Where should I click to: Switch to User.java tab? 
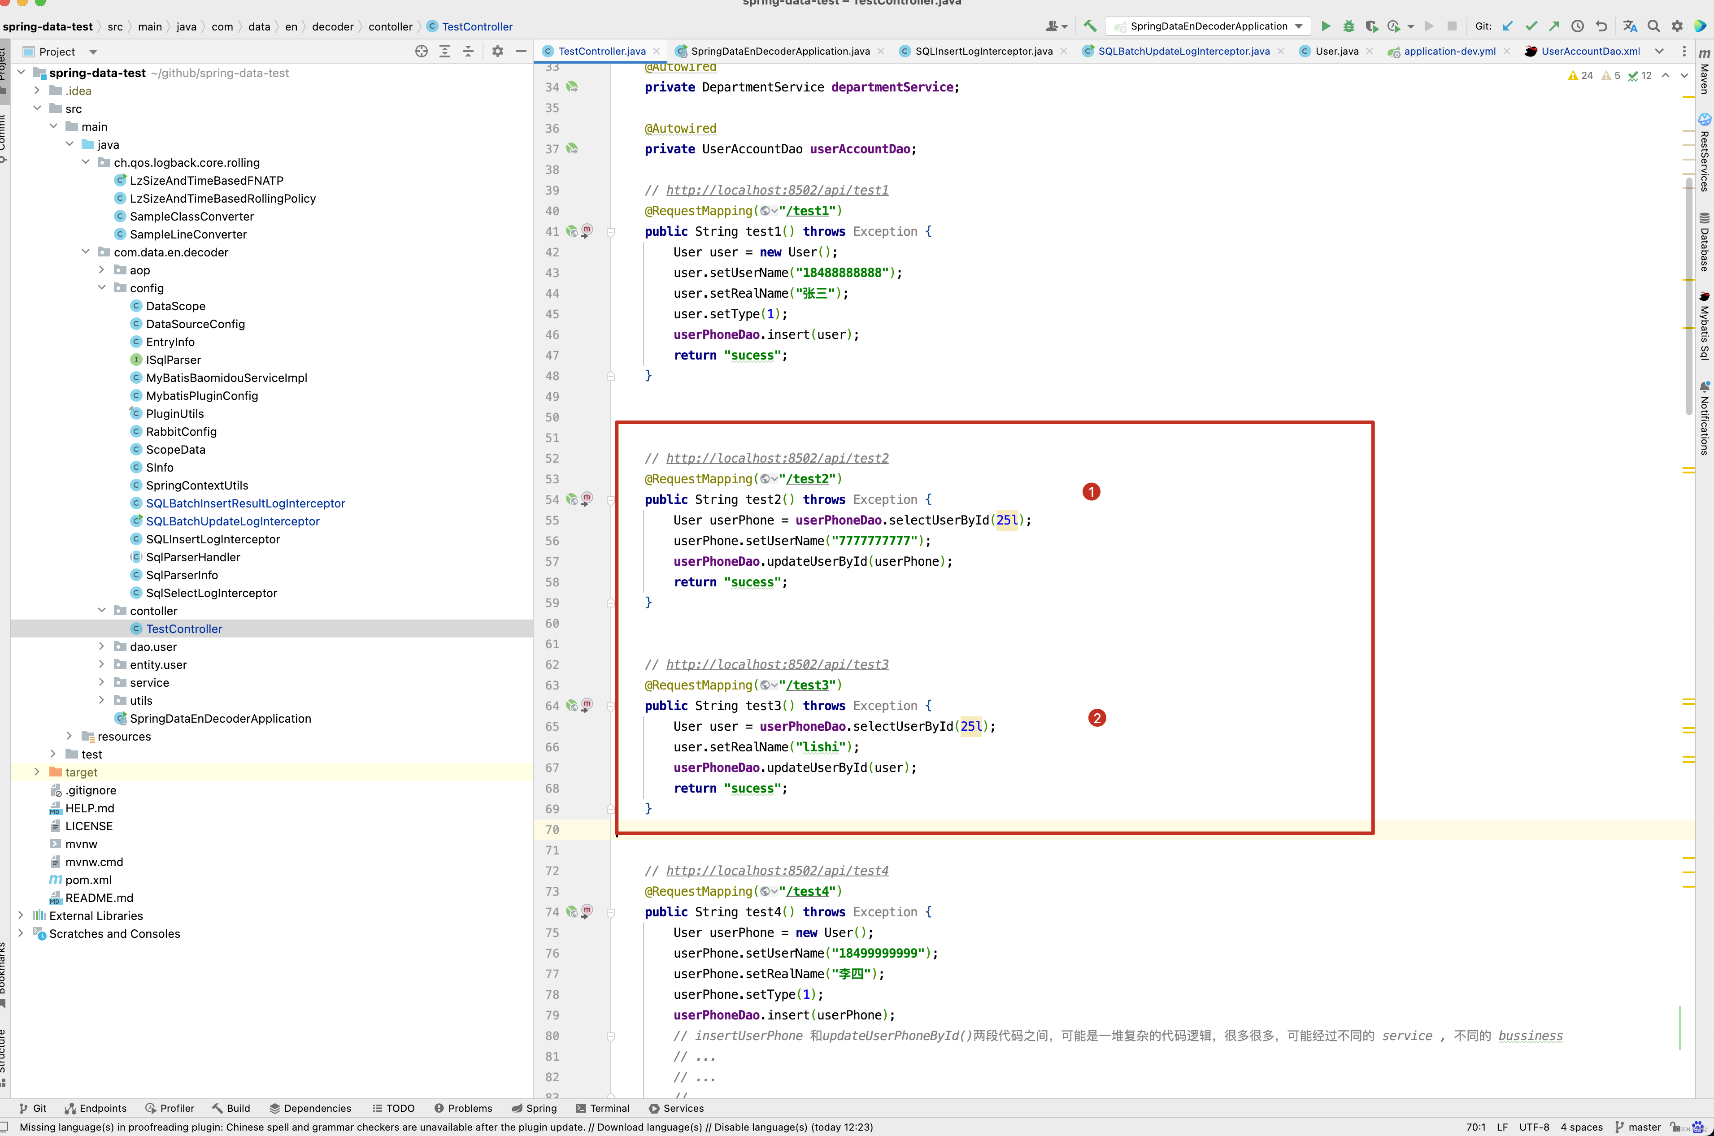(1336, 52)
